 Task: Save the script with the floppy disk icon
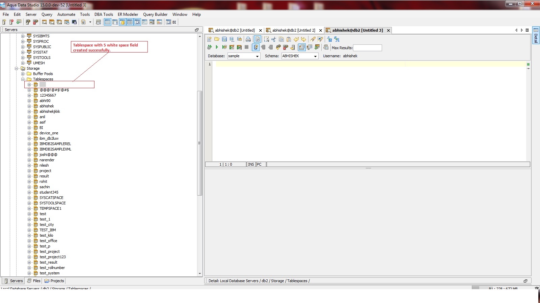[224, 39]
